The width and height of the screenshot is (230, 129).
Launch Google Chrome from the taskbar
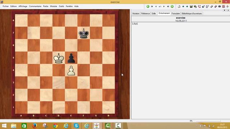coord(55,126)
